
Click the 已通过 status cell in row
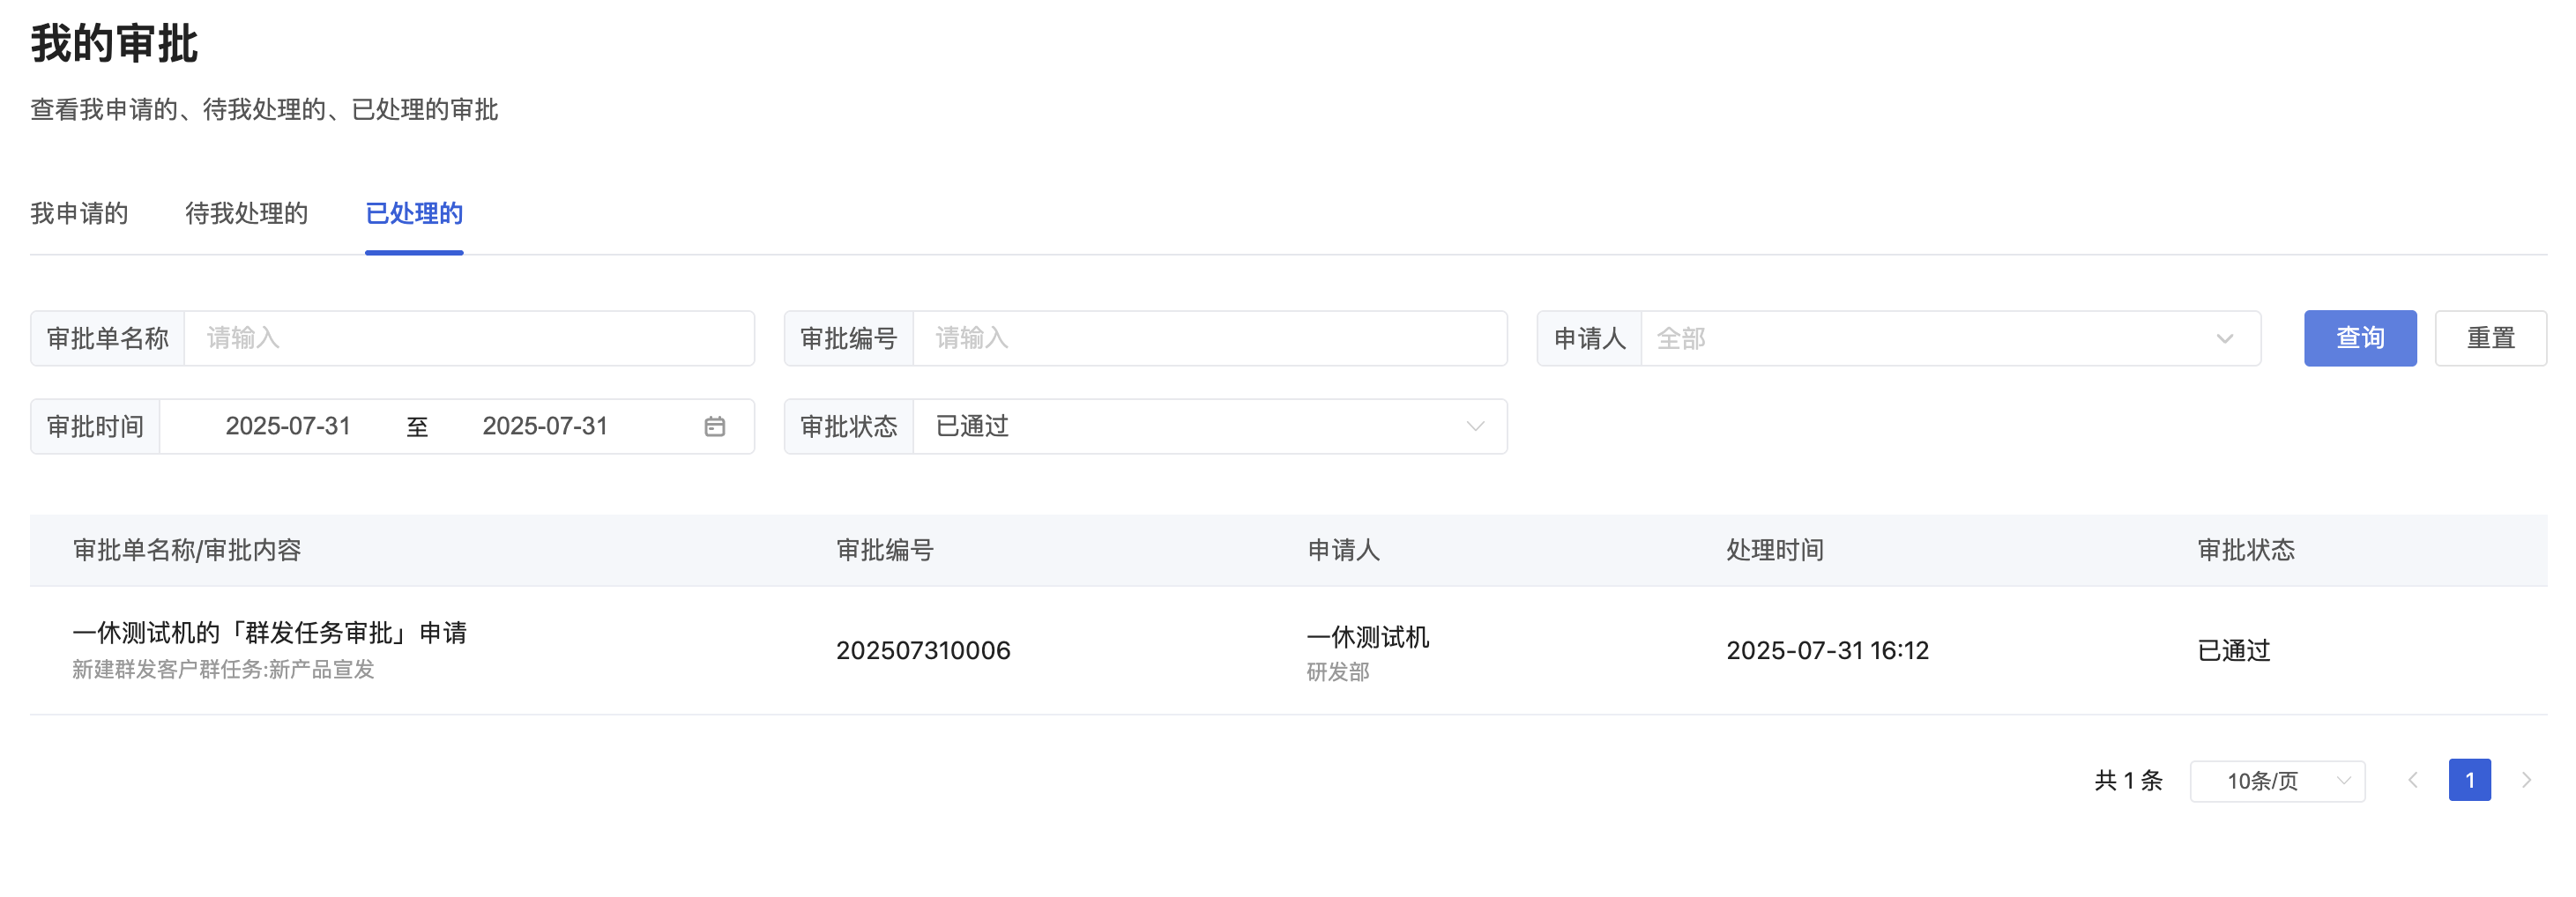[2234, 651]
